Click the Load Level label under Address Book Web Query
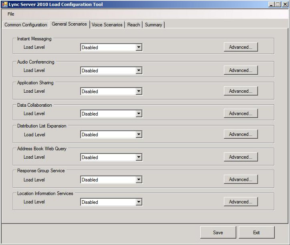The width and height of the screenshot is (290, 245). coord(34,157)
